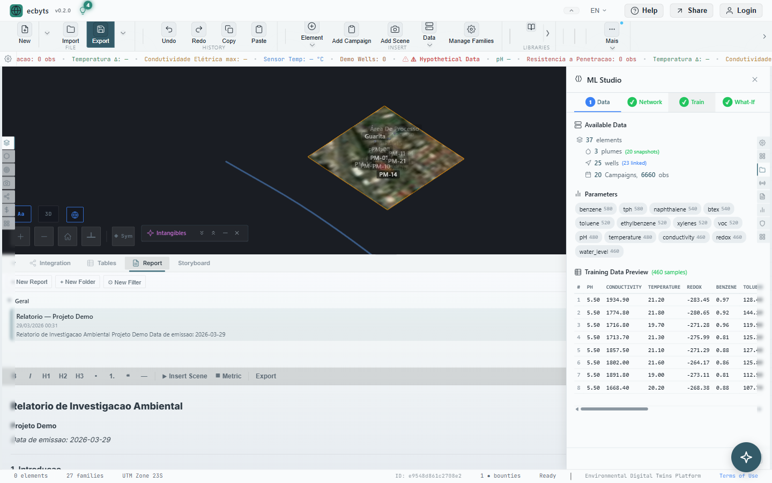This screenshot has height=483, width=772.
Task: Open the broadcast sensor icon in right rail
Action: pos(762,183)
